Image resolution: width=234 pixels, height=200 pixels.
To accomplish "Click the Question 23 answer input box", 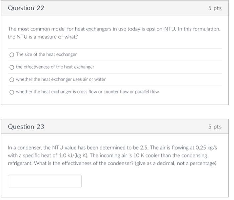I will (44, 181).
